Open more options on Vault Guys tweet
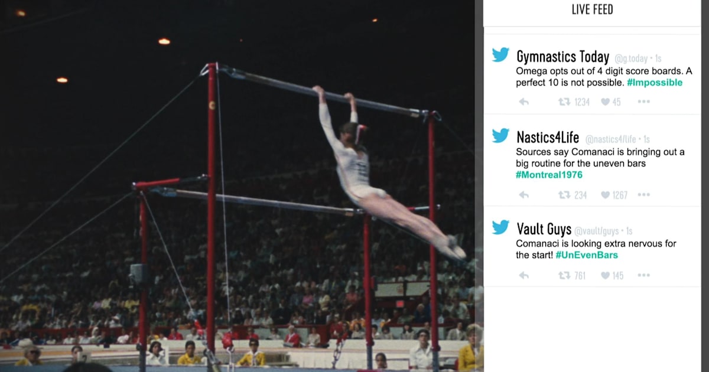Viewport: 709px width, 372px height. [643, 275]
